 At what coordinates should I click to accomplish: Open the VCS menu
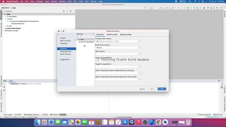coord(87,1)
